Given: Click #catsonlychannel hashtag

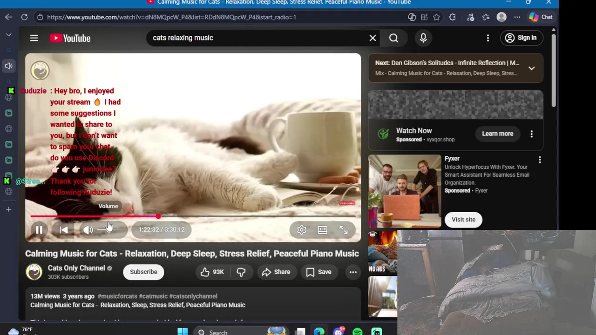Looking at the screenshot, I should (x=193, y=296).
